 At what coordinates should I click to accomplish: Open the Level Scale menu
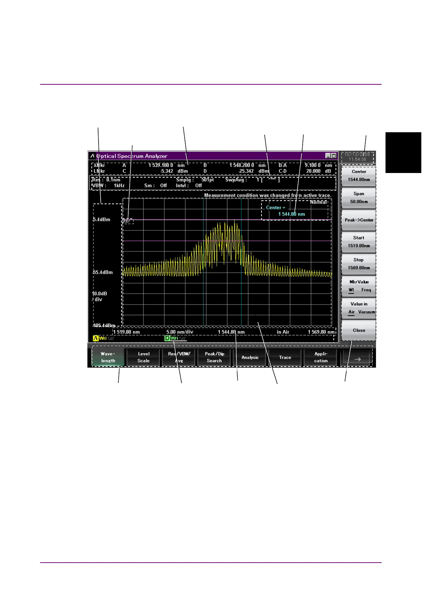[144, 357]
